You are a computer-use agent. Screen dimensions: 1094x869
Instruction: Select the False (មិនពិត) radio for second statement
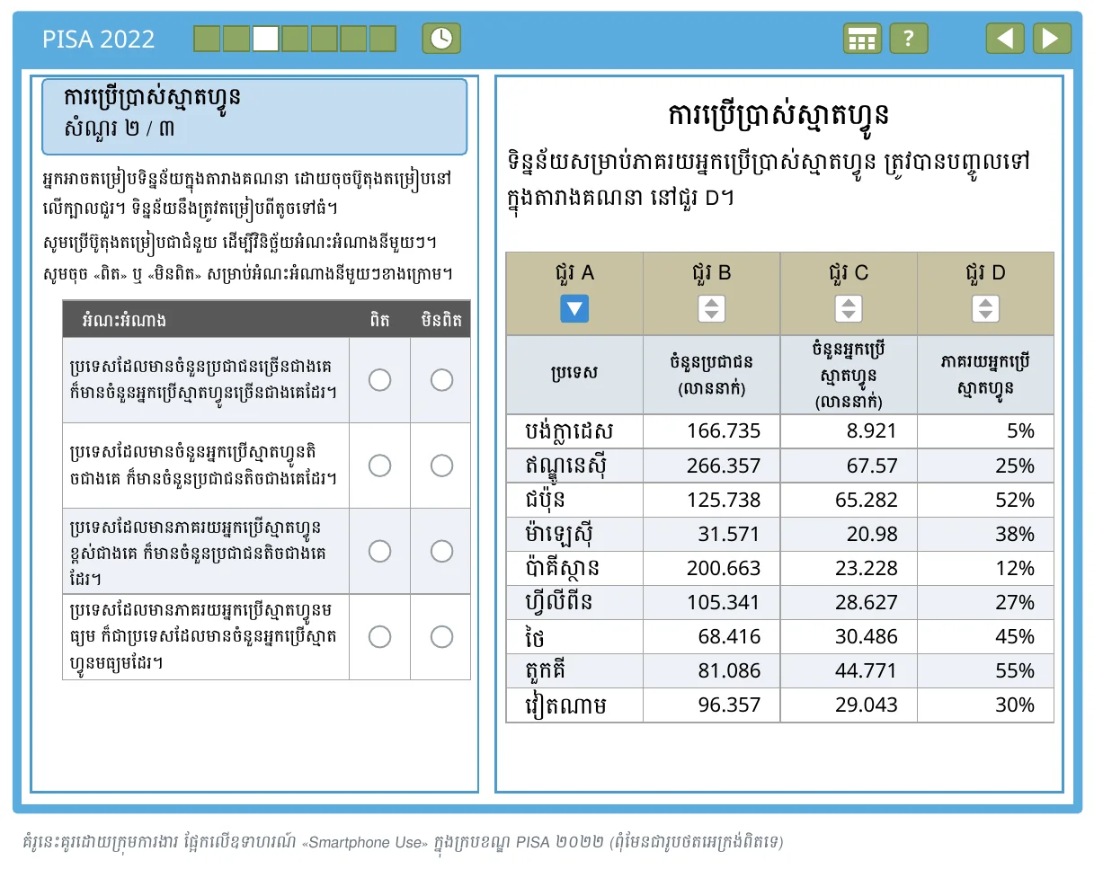441,466
